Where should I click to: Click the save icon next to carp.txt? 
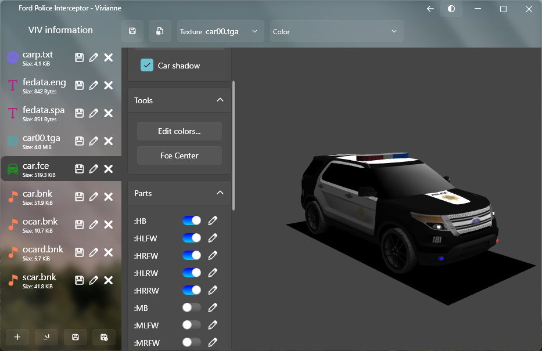(x=79, y=57)
